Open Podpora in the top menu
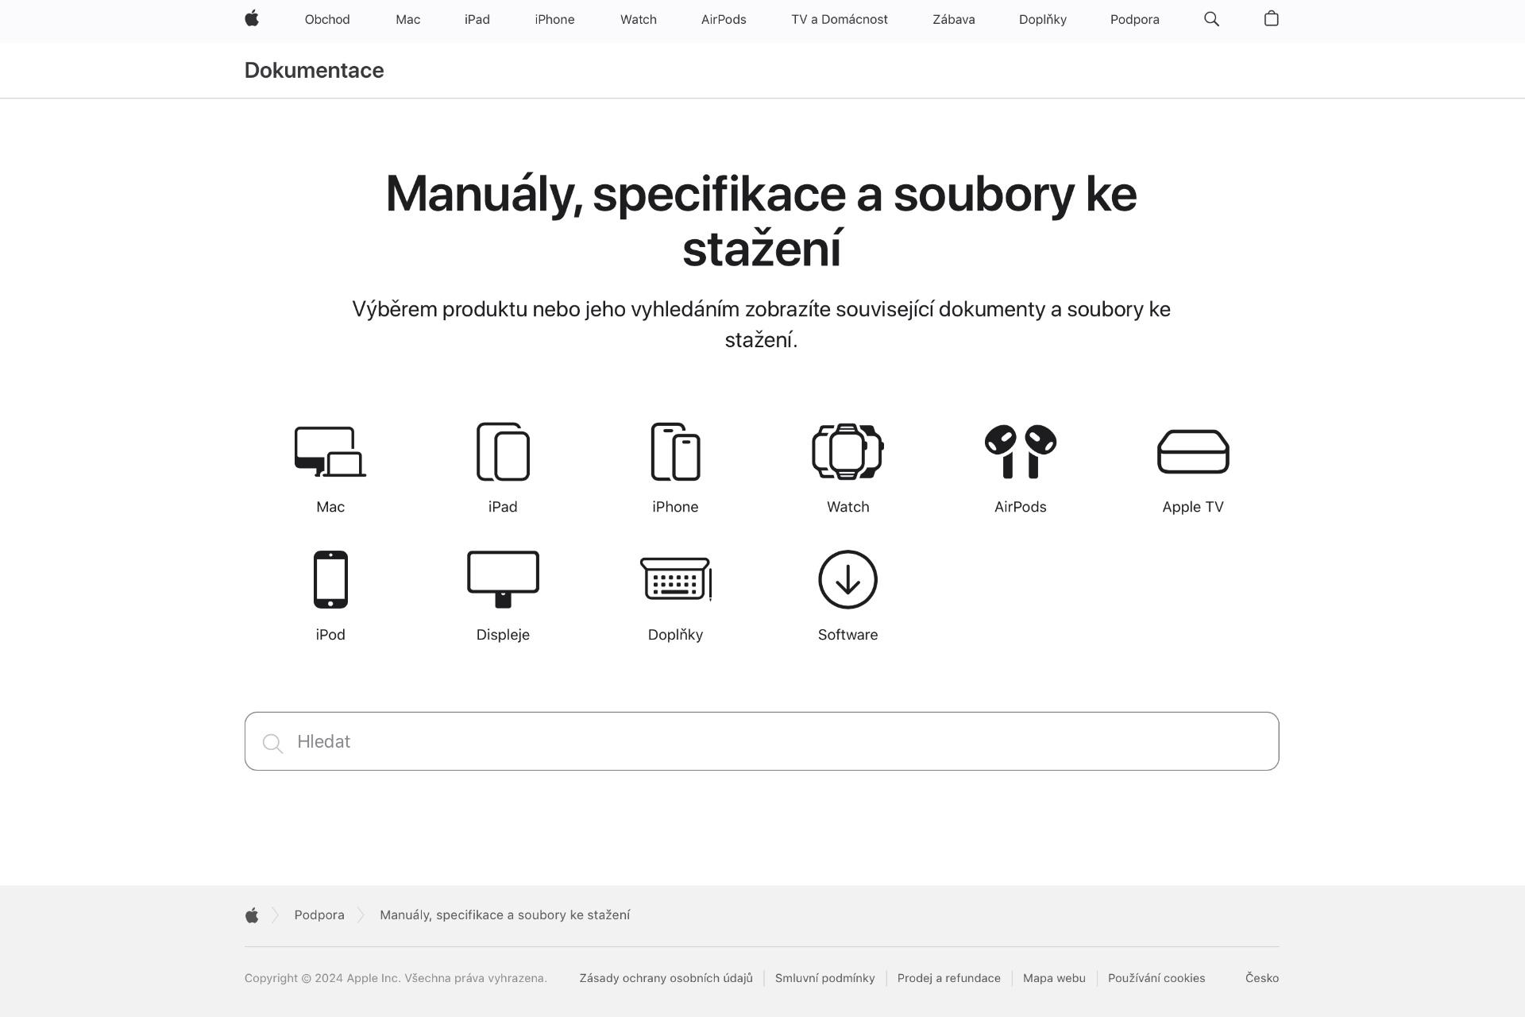This screenshot has height=1017, width=1525. [x=1135, y=19]
